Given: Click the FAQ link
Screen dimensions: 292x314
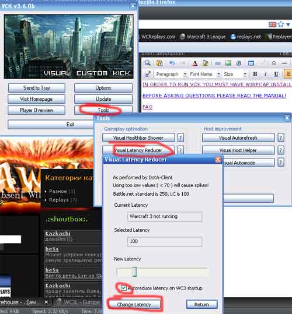Looking at the screenshot, I should click(148, 107).
